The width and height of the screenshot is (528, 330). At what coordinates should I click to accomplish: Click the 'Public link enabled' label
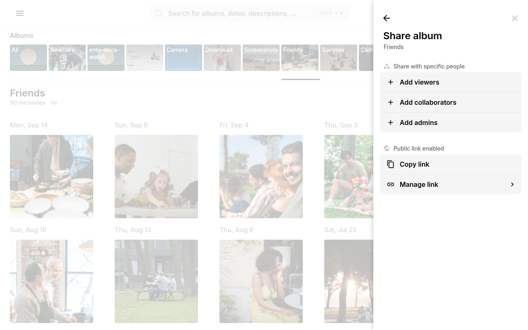[x=419, y=148]
